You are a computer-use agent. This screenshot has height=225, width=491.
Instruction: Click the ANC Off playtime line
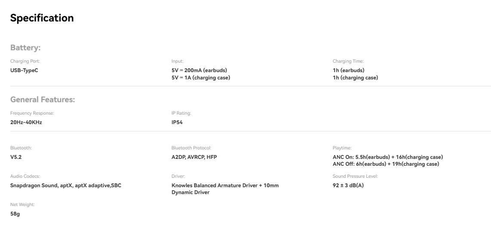386,164
